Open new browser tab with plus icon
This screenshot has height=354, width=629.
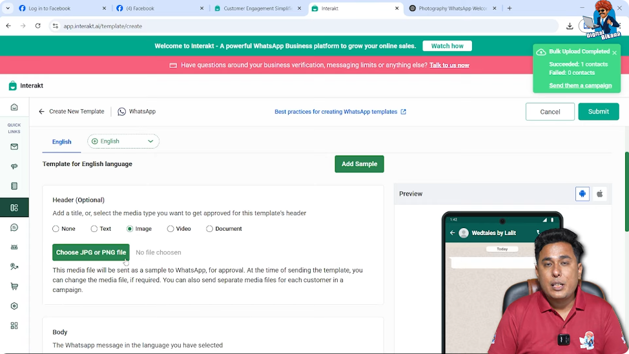pos(510,8)
